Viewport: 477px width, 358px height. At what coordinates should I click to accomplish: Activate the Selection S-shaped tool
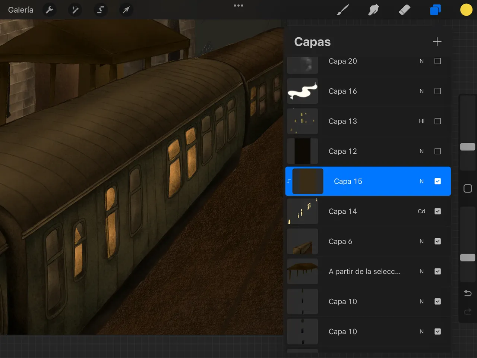point(101,10)
